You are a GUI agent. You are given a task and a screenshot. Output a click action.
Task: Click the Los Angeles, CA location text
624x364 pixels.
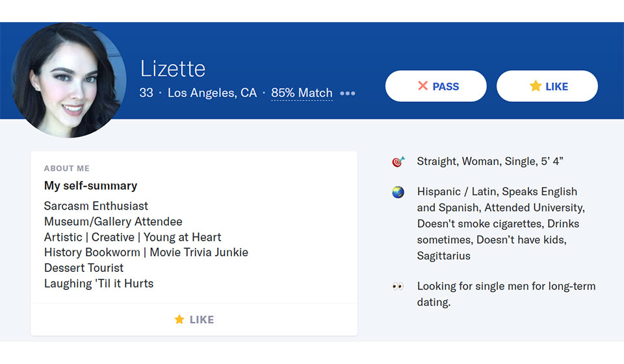[x=212, y=93]
